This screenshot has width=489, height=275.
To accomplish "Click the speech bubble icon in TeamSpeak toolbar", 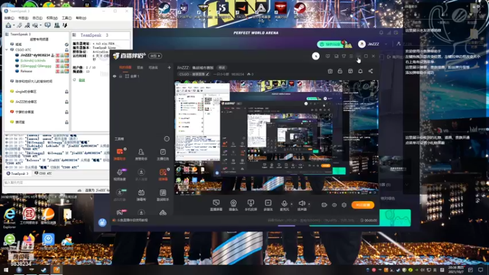I will pyautogui.click(x=48, y=25).
